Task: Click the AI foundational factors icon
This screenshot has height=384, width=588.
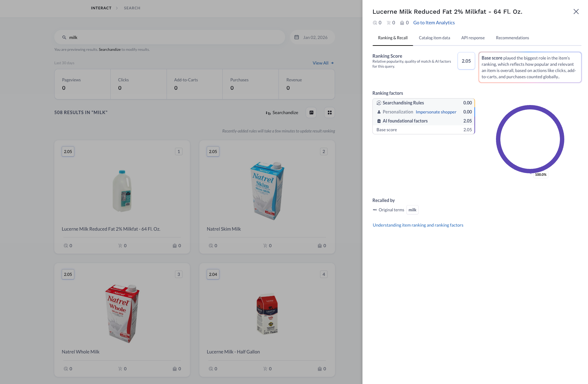Action: 379,121
